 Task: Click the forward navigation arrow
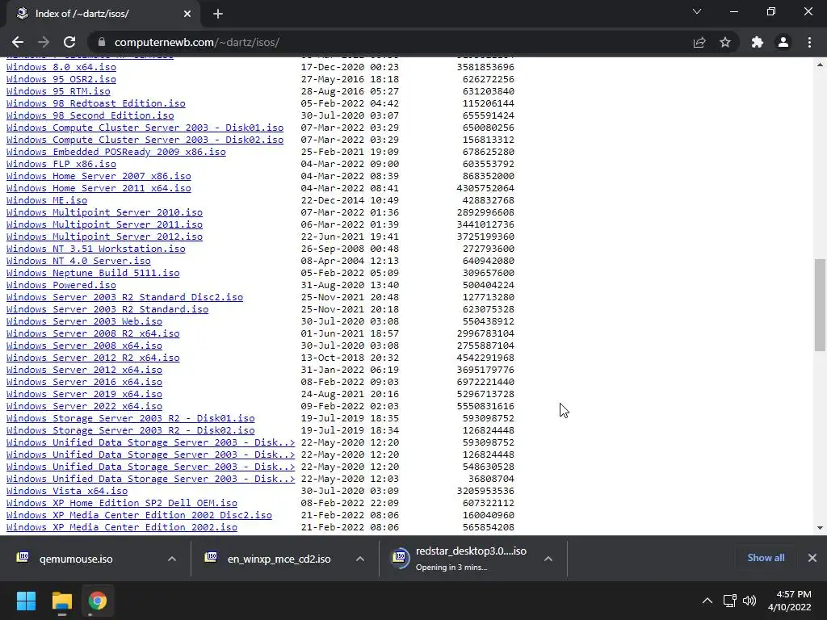click(44, 42)
